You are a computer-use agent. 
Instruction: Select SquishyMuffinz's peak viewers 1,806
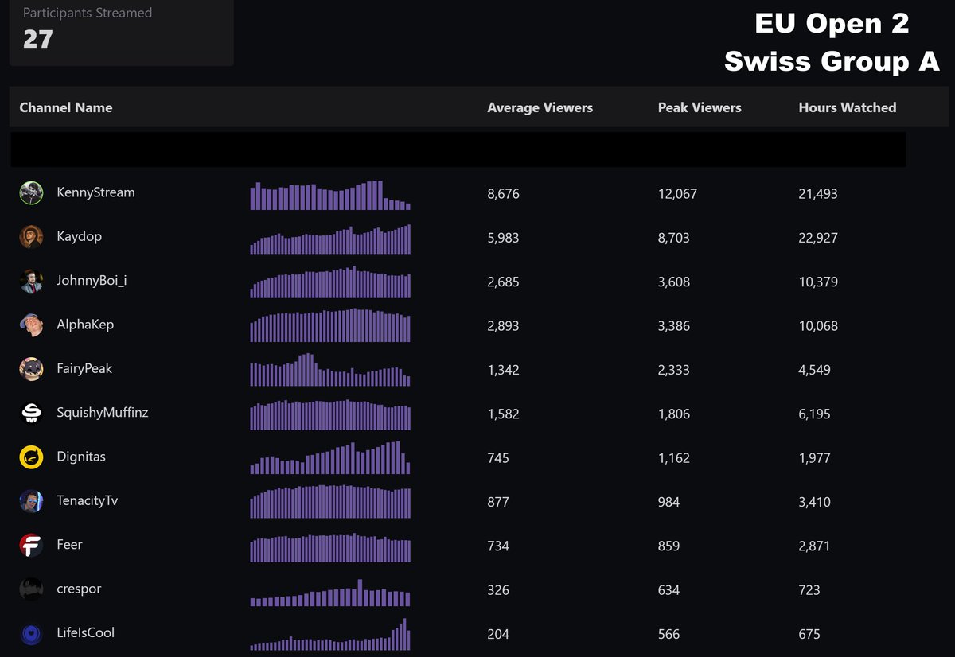point(674,414)
